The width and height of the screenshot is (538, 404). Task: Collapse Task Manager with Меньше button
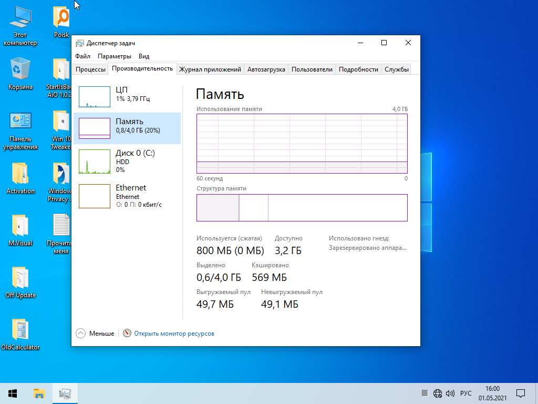(96, 334)
